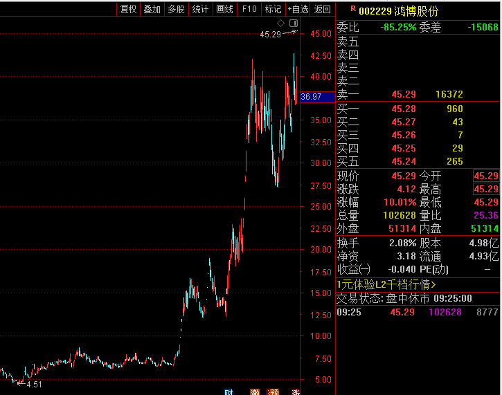
Task: Open the 统计 statistics tool
Action: pos(200,9)
